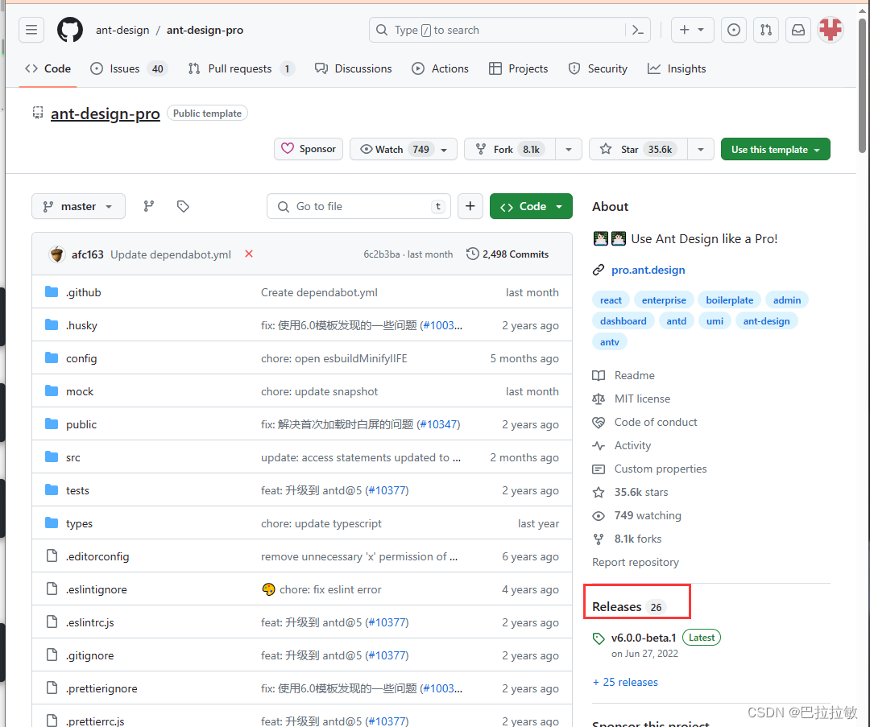Screen dimensions: 870x727
Task: Click the ant-design owner breadcrumb
Action: (122, 30)
